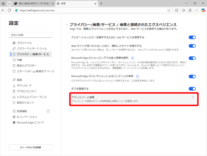Open the workspaces icon in the title bar
The height and width of the screenshot is (156, 207).
3,4
